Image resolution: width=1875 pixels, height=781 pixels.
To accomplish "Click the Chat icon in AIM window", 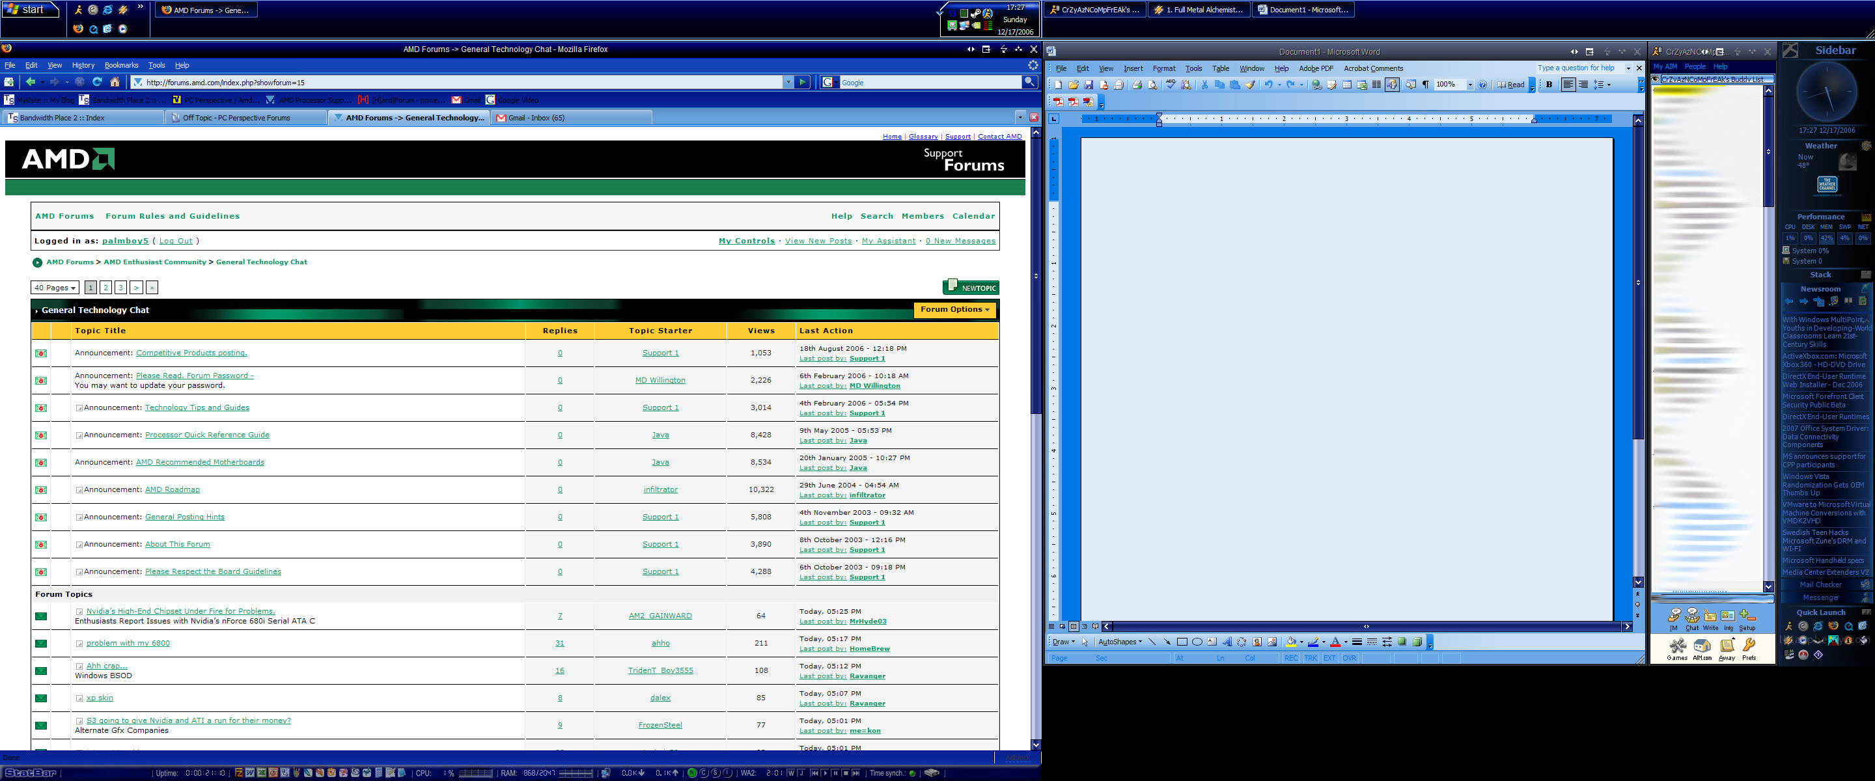I will pos(1692,619).
